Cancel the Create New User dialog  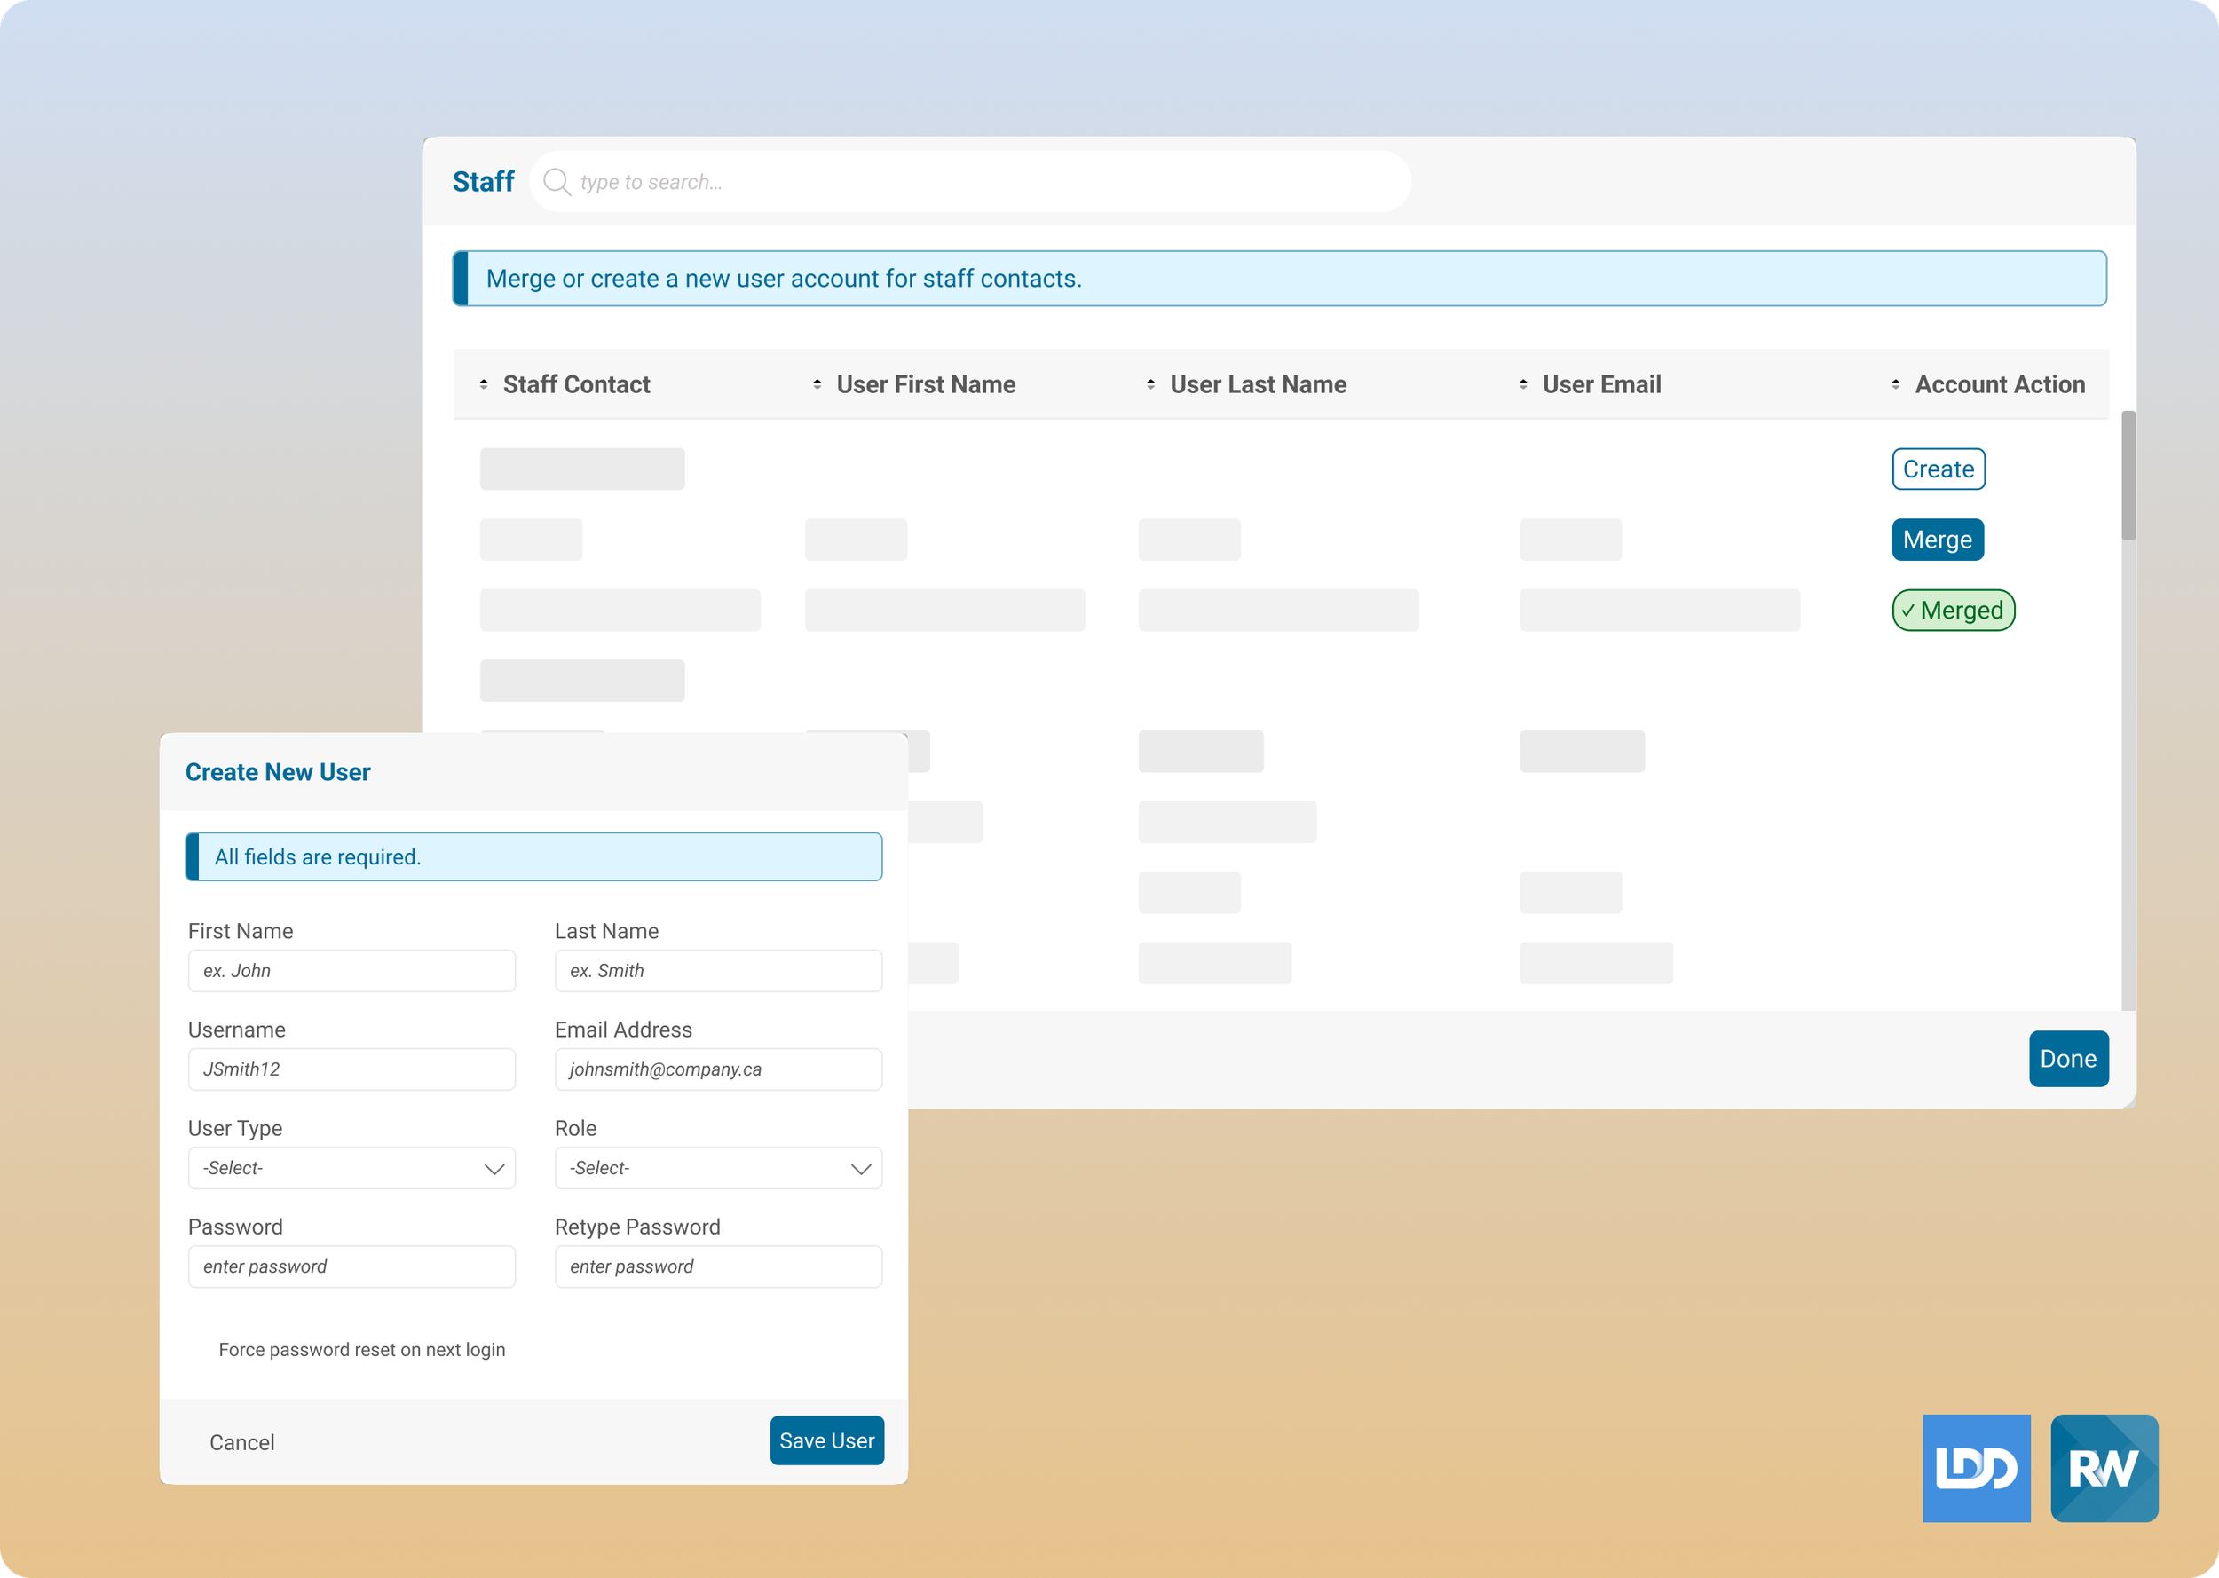242,1442
